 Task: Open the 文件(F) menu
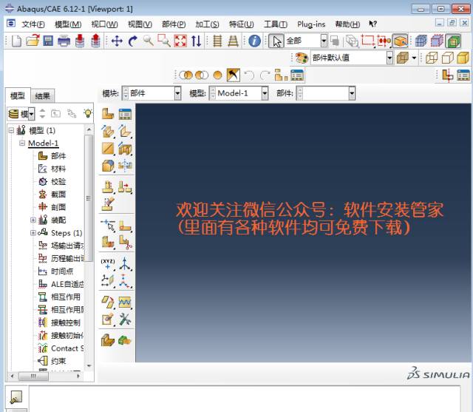tap(33, 24)
